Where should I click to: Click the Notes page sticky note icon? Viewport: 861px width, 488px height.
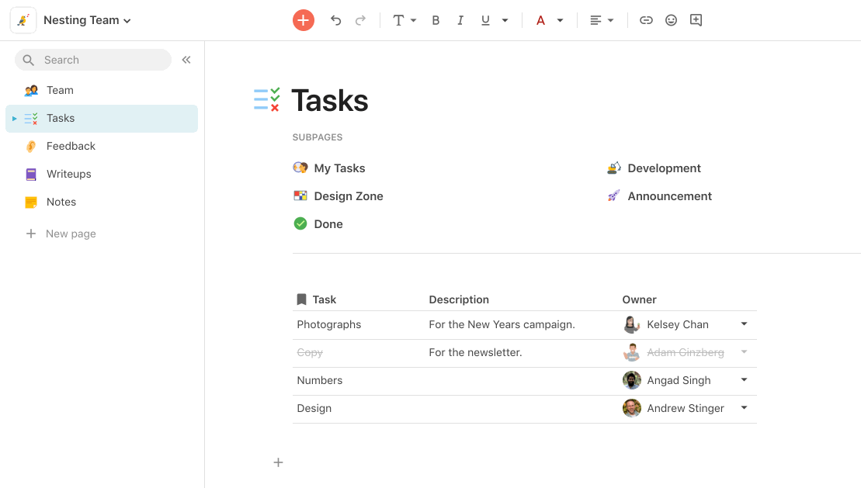[31, 202]
